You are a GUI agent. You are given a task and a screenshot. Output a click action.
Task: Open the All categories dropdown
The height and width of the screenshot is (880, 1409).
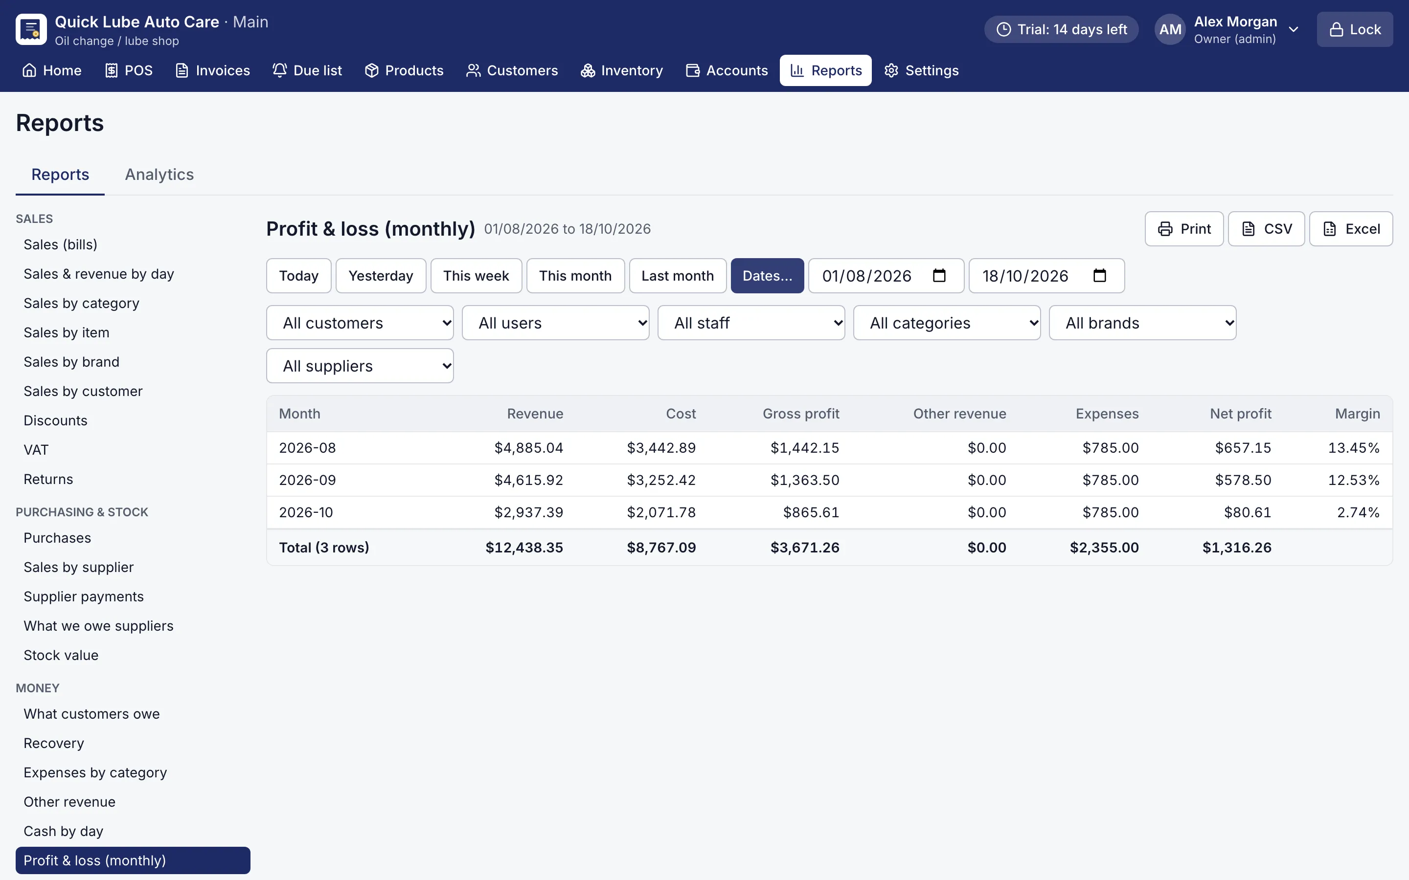point(947,323)
